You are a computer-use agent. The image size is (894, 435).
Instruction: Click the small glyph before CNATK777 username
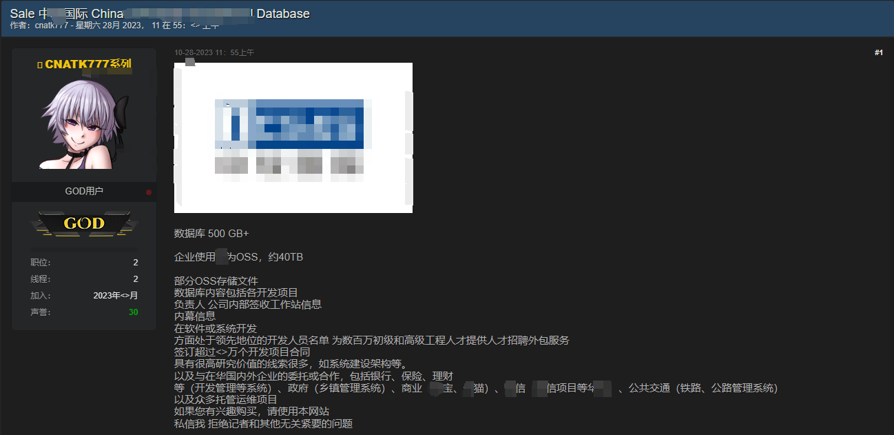(x=40, y=65)
